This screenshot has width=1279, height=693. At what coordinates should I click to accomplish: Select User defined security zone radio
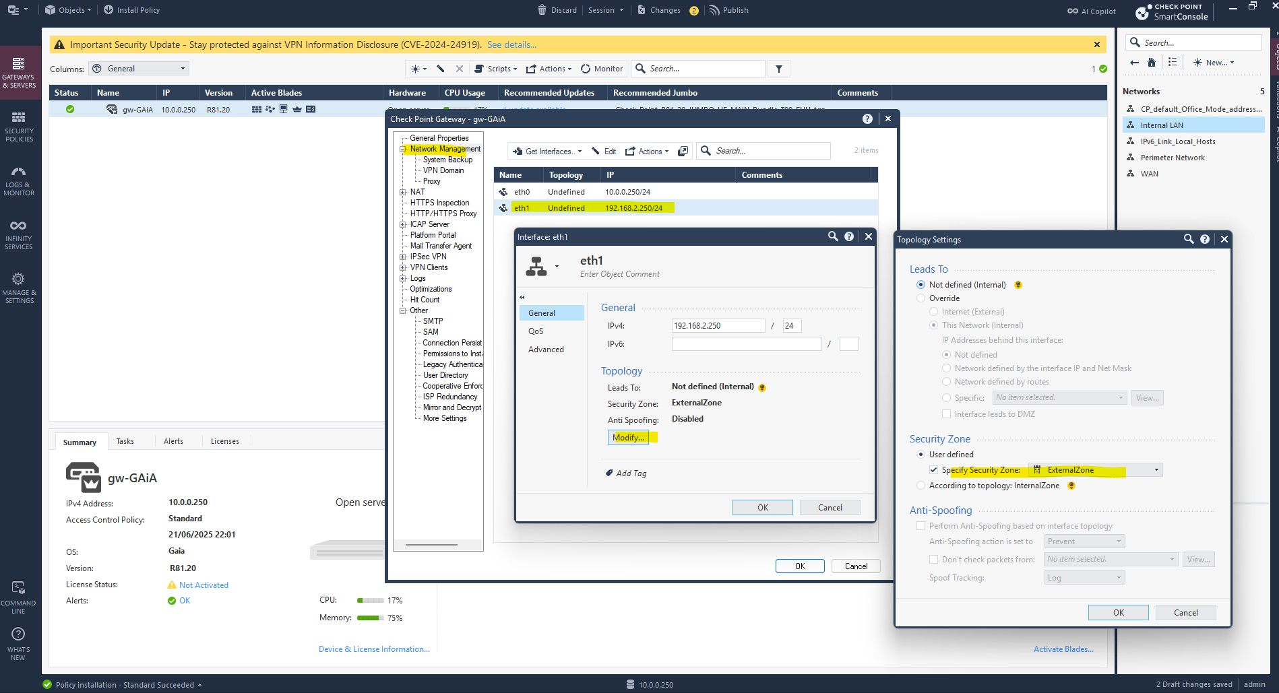click(x=921, y=455)
